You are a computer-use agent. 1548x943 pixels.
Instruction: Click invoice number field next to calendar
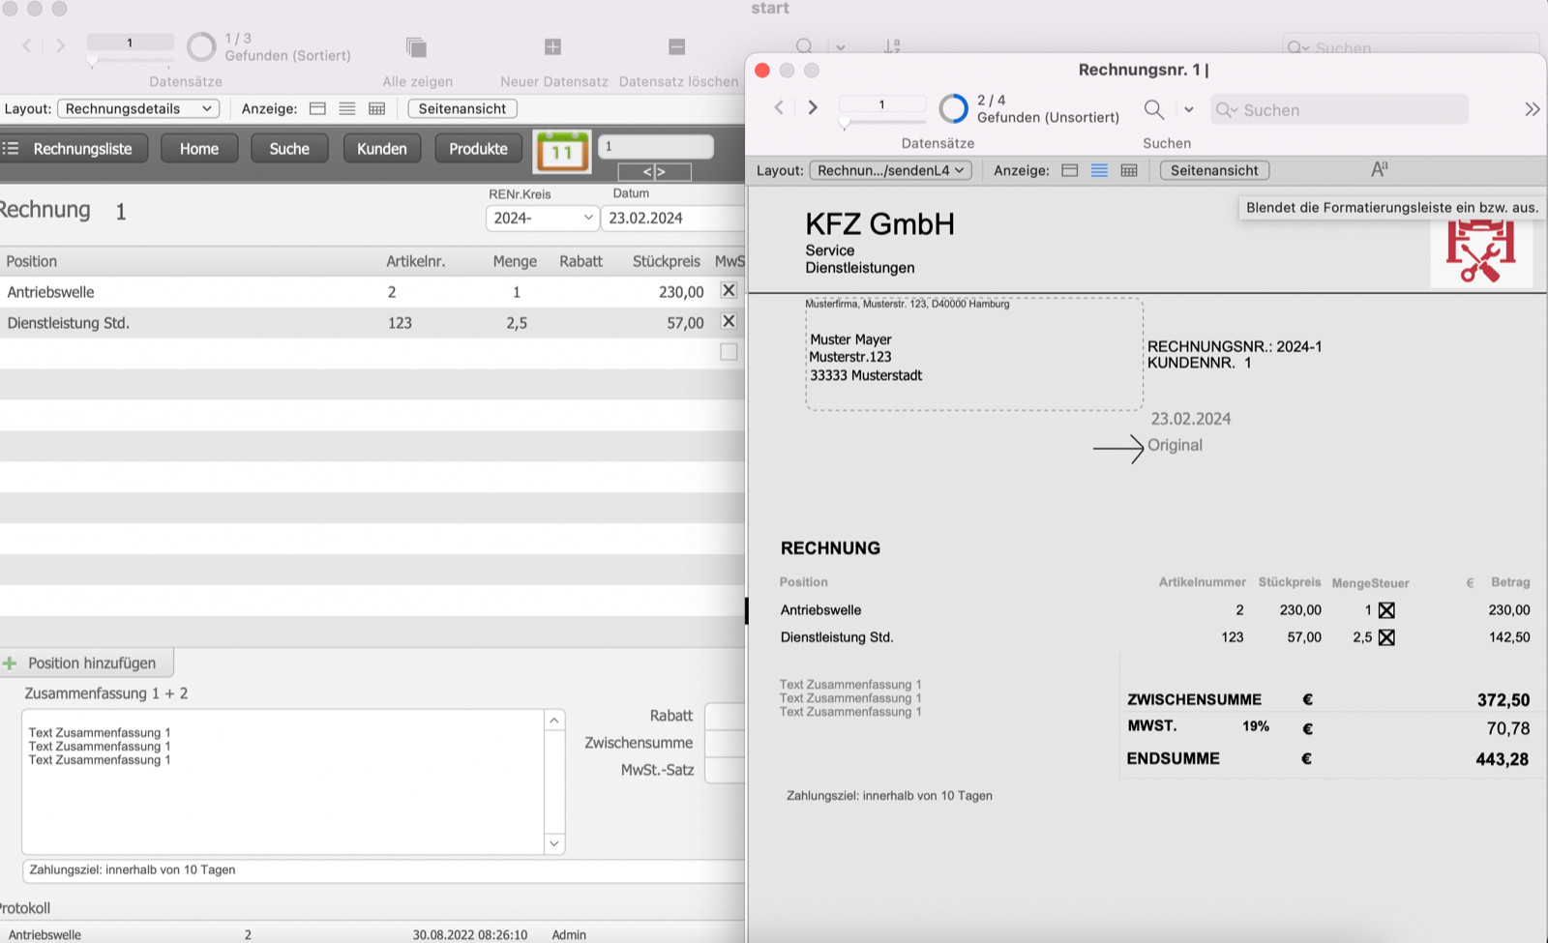coord(656,146)
